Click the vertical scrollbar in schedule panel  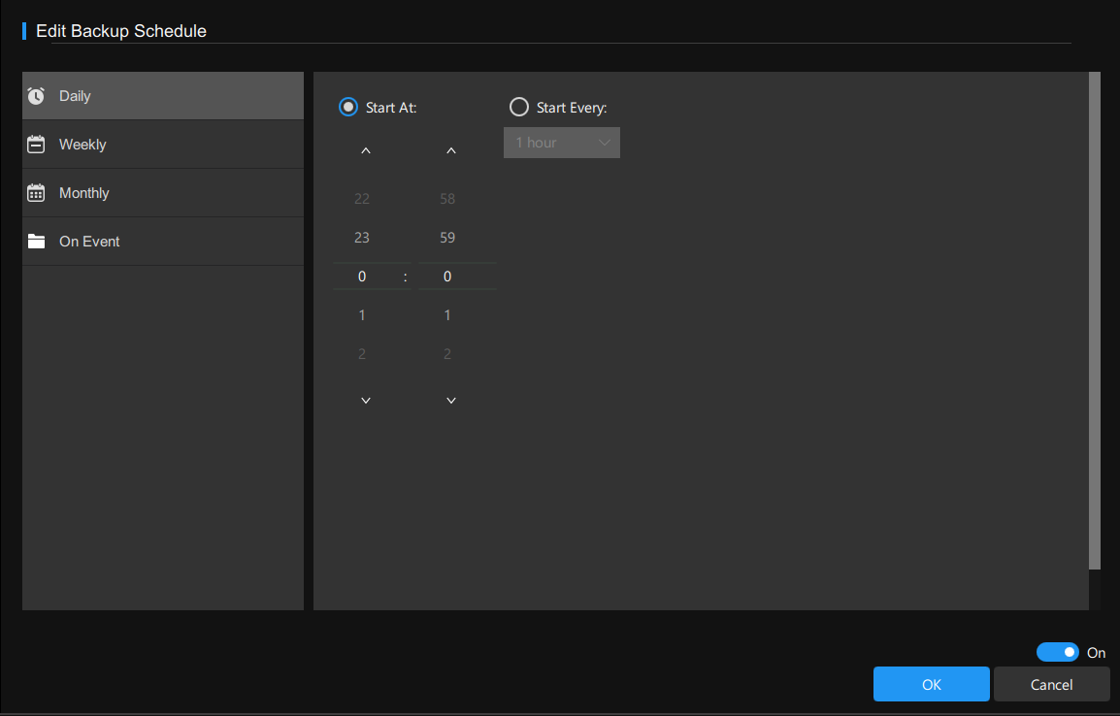pos(1095,320)
